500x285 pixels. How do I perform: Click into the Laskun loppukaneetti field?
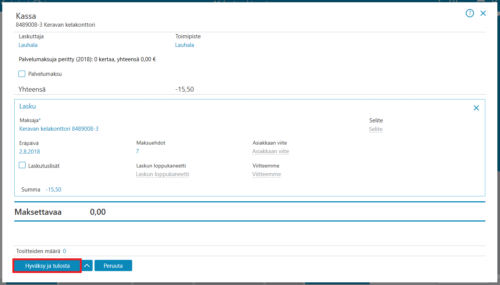coord(163,174)
